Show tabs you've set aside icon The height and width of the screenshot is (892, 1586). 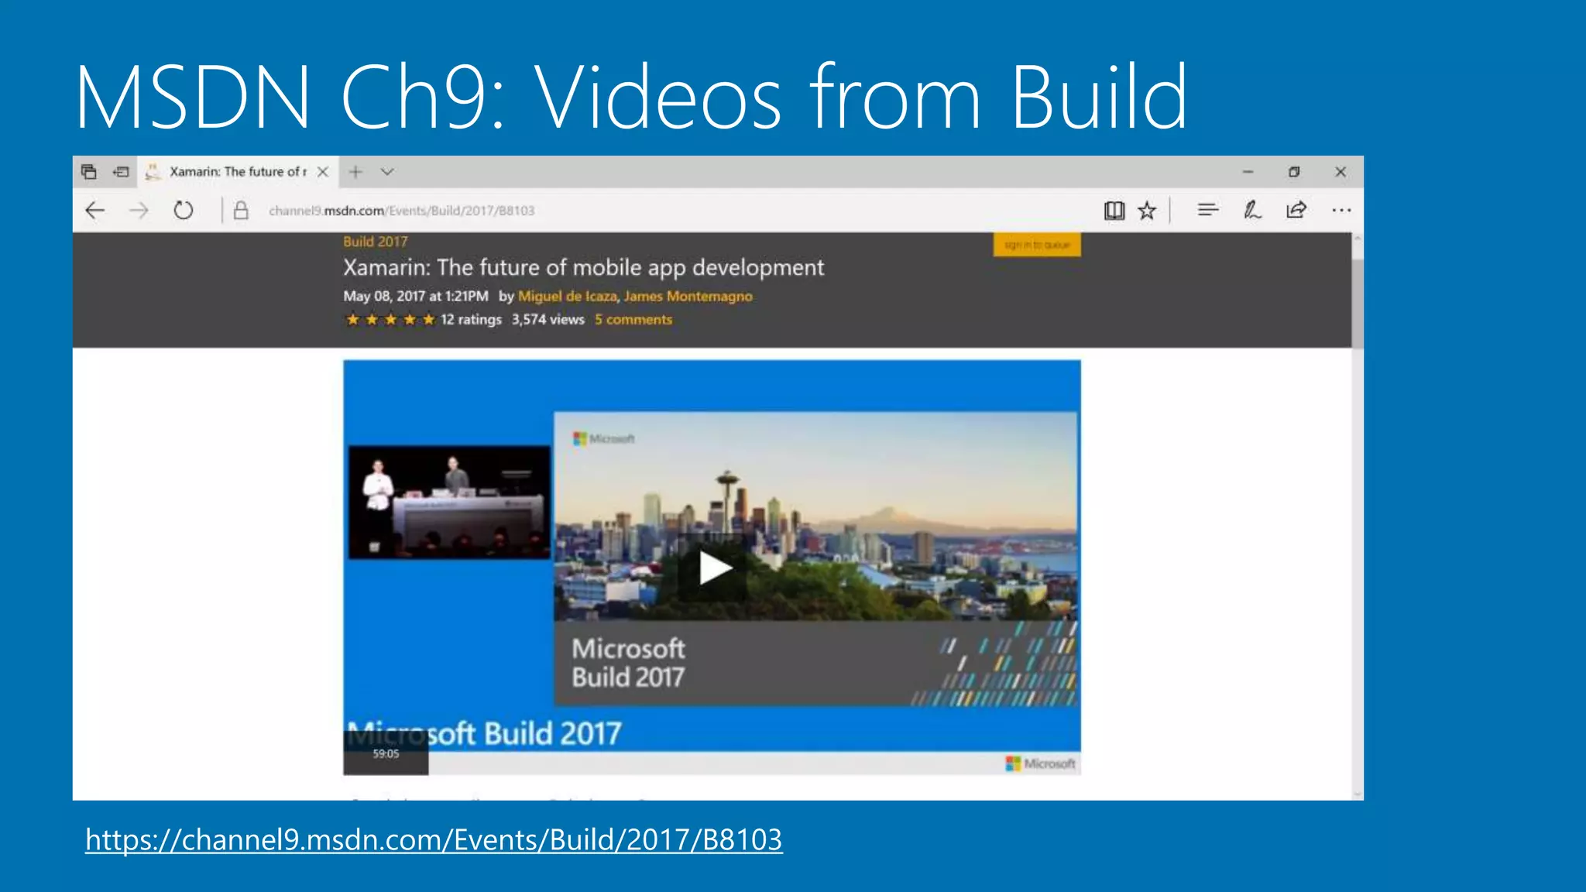89,172
